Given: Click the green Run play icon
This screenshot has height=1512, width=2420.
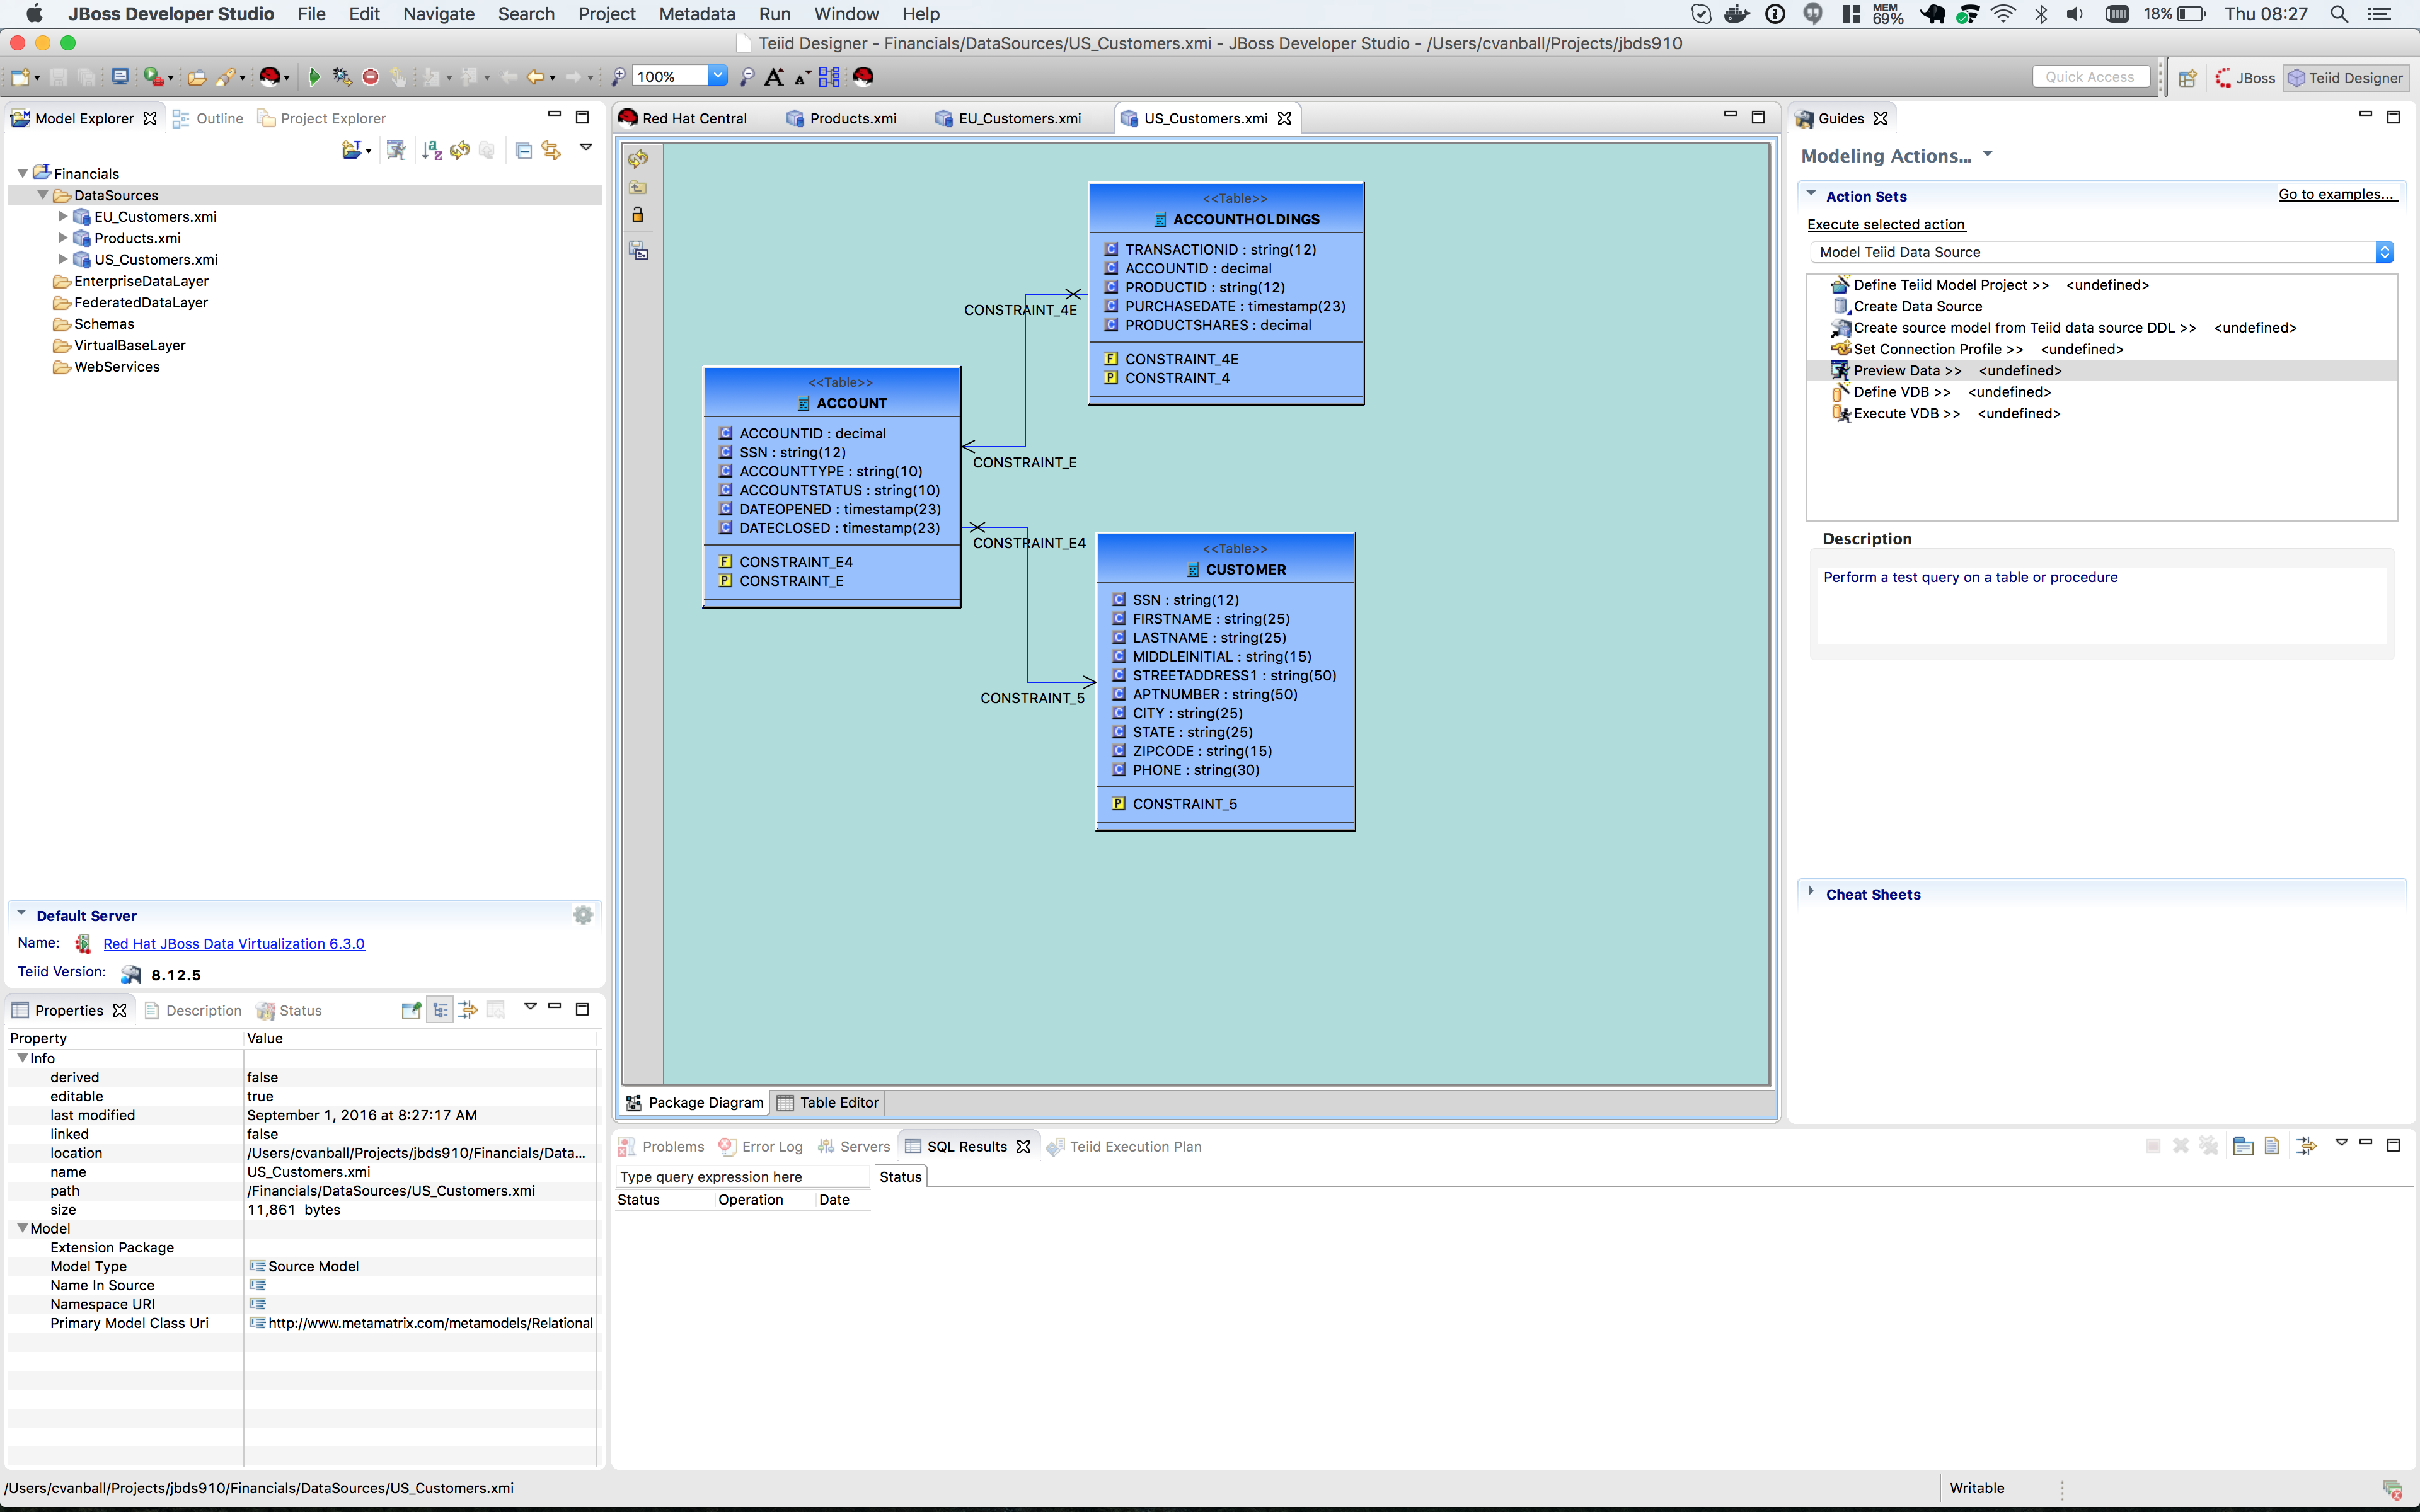Looking at the screenshot, I should point(314,77).
